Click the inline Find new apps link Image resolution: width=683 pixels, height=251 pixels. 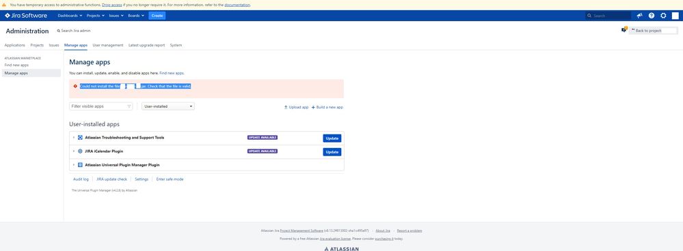172,73
